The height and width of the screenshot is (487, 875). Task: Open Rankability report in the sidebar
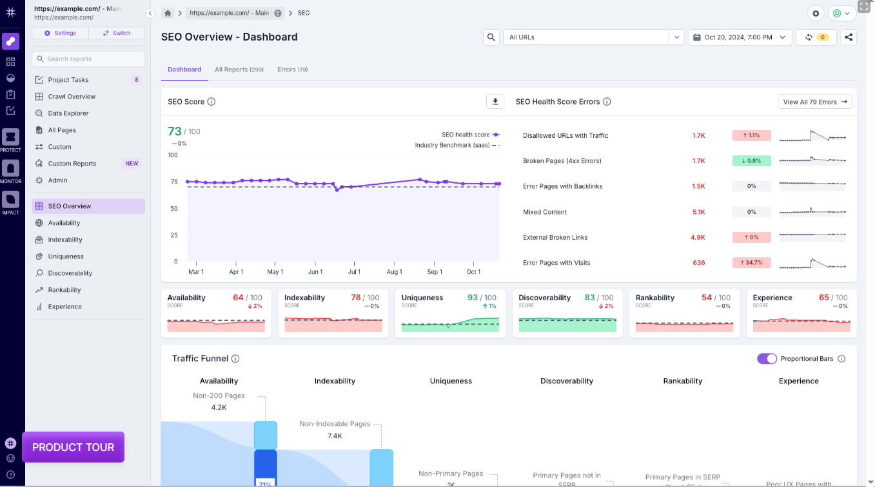[x=88, y=290]
